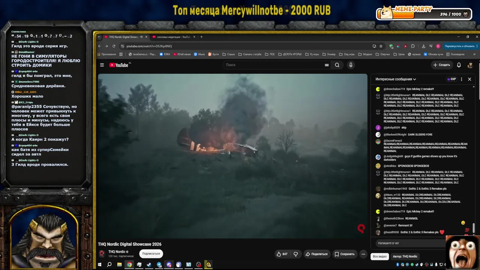Open Steam from the taskbar
This screenshot has height=270, width=480.
149,265
